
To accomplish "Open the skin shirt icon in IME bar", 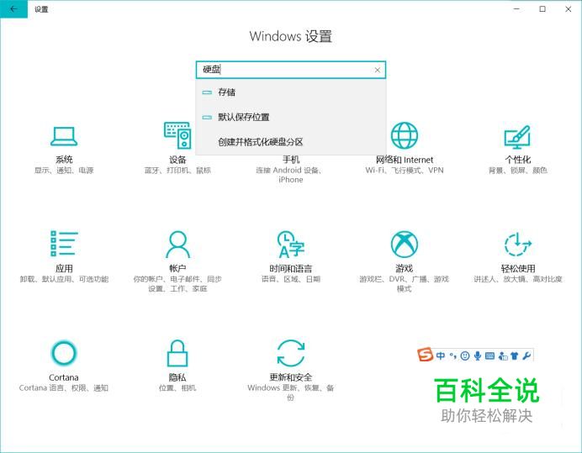I will tap(514, 356).
